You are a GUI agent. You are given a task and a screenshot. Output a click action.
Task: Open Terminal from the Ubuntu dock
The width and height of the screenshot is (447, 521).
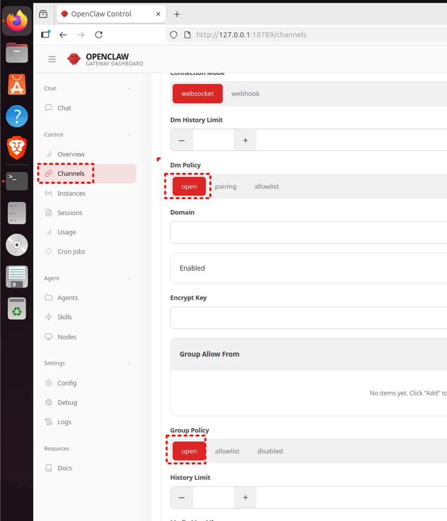[17, 181]
